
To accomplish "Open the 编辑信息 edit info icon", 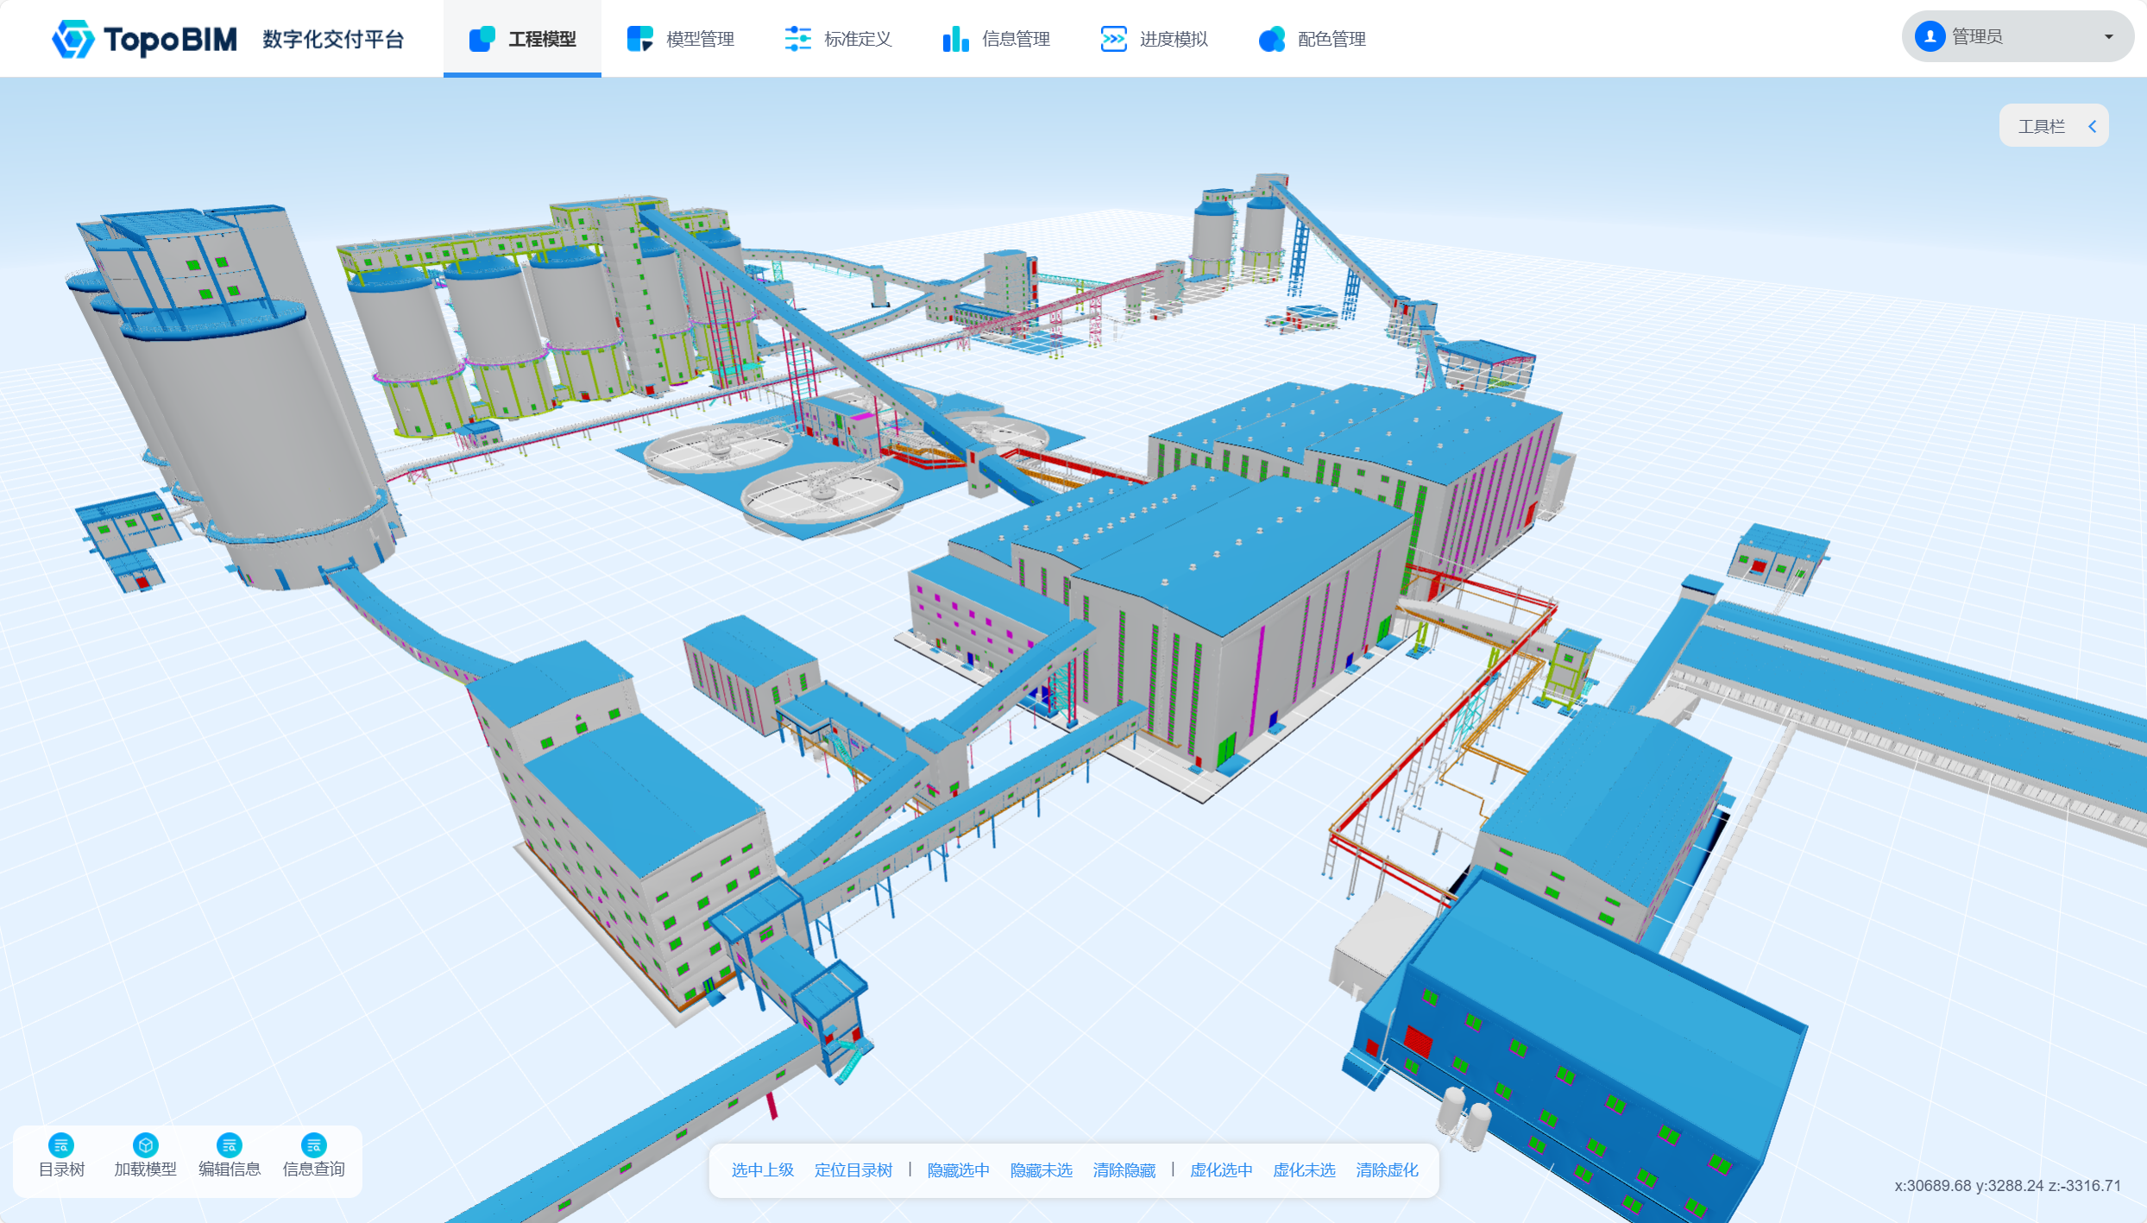I will 230,1145.
